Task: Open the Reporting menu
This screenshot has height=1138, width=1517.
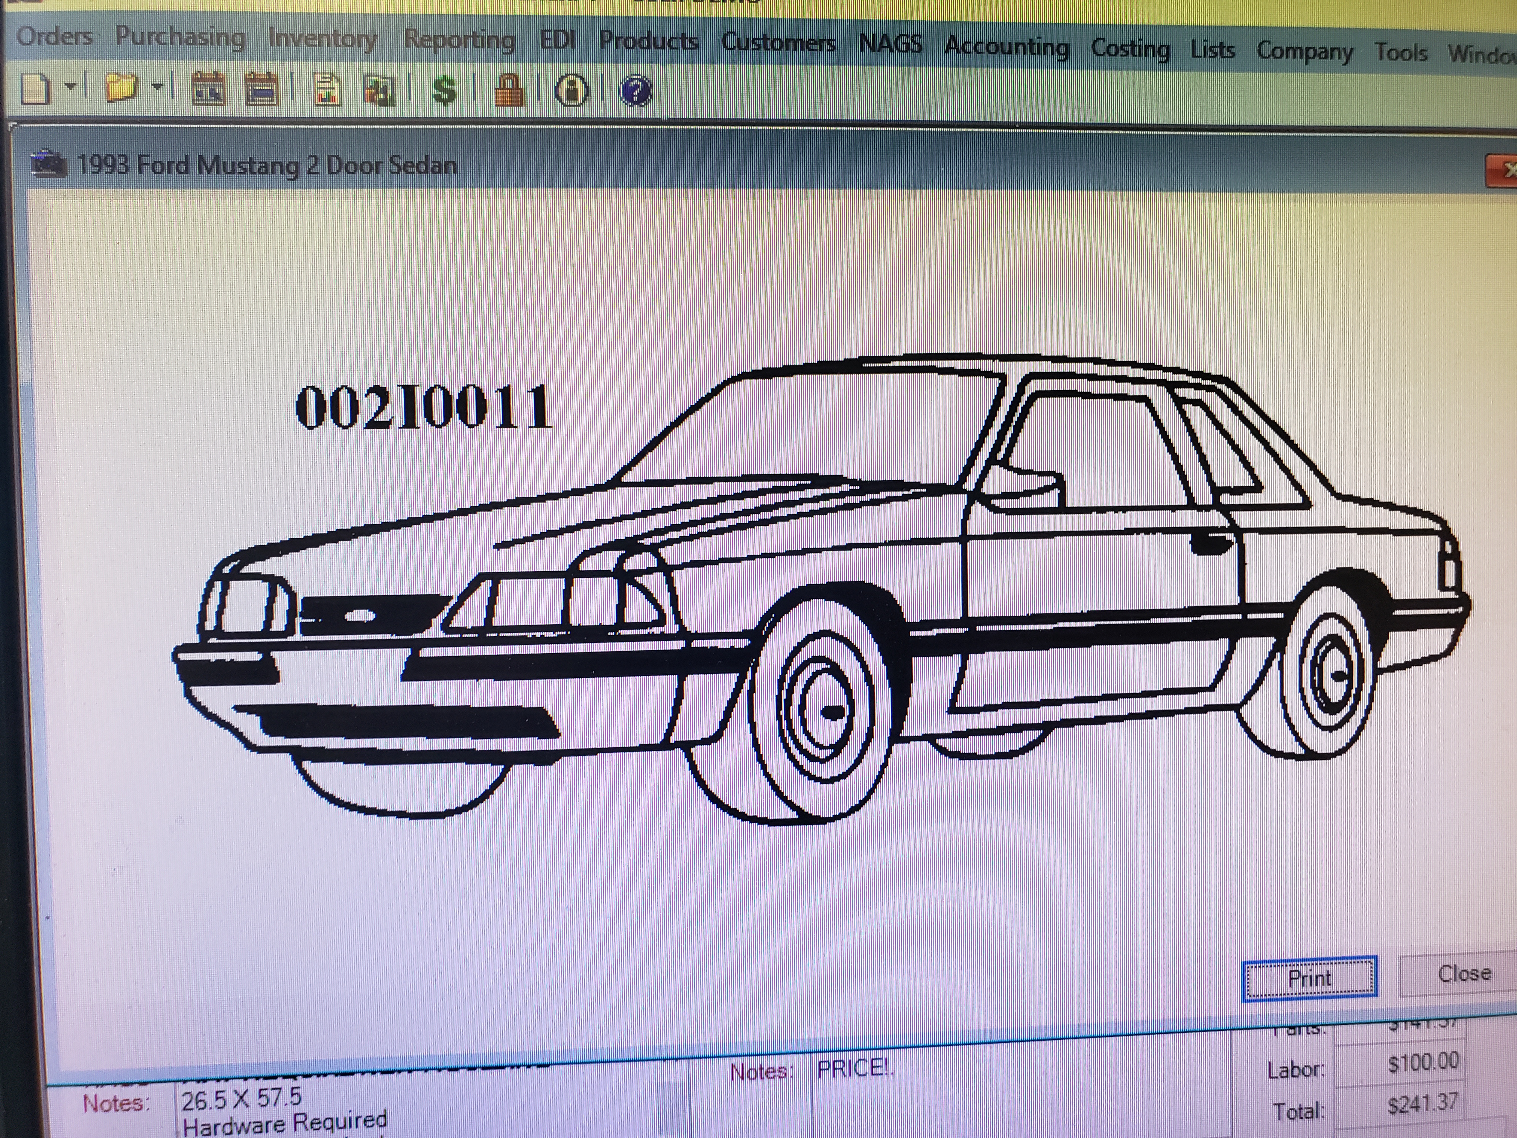Action: tap(459, 41)
